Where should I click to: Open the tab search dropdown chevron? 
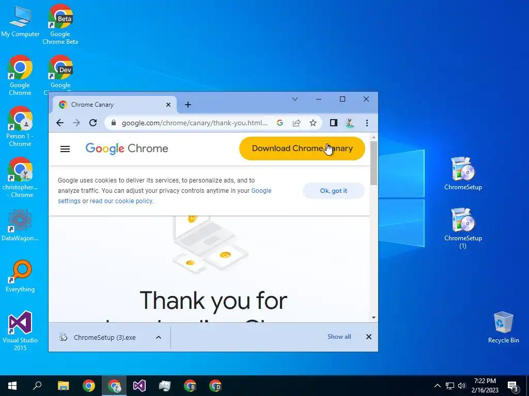pos(295,99)
